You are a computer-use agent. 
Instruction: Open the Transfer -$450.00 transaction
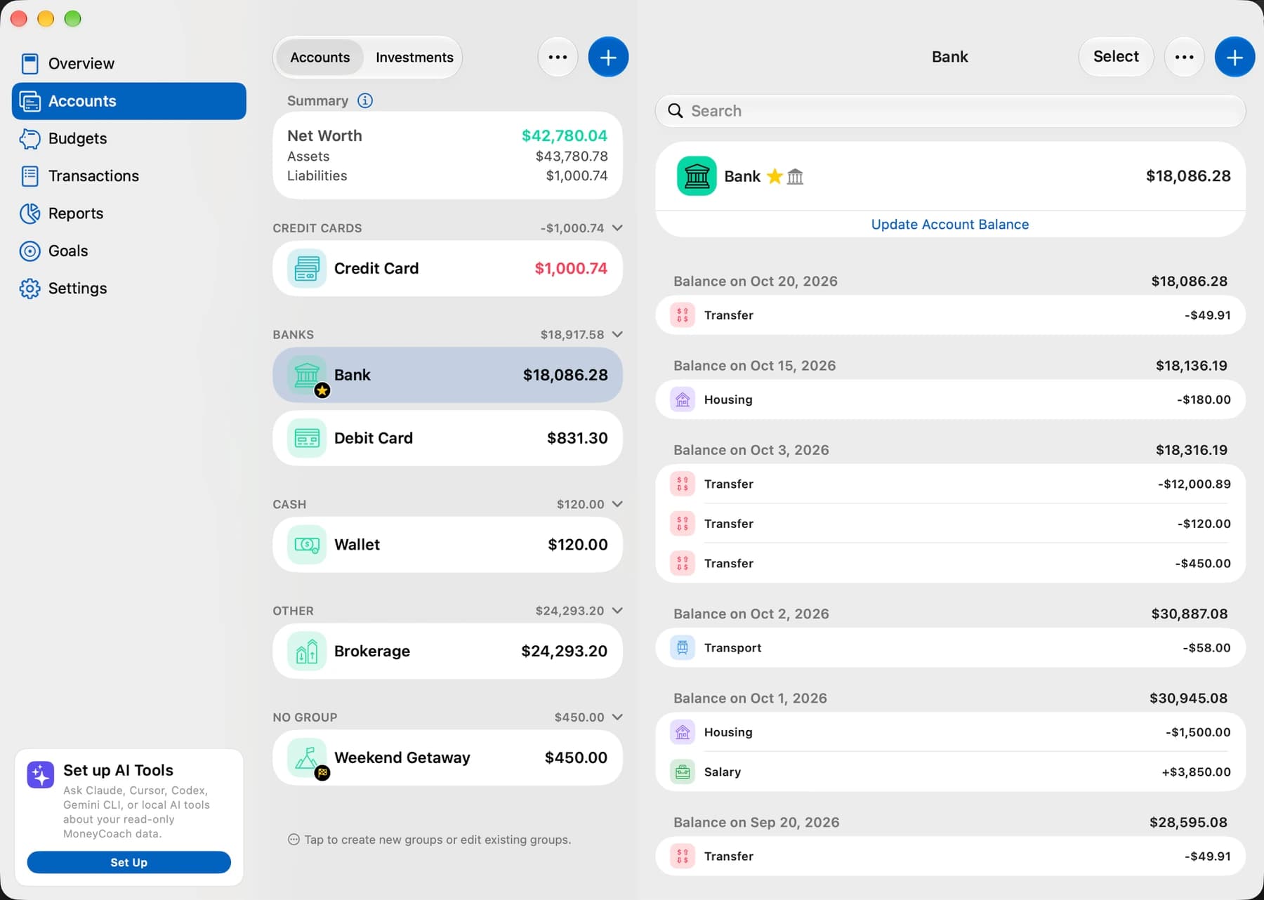950,563
